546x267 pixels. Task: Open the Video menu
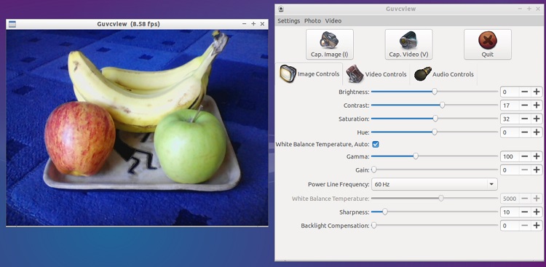[333, 21]
